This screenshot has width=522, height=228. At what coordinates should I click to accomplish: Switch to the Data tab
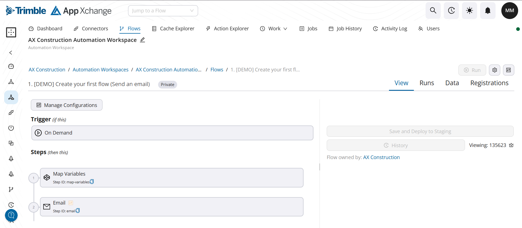click(x=452, y=83)
